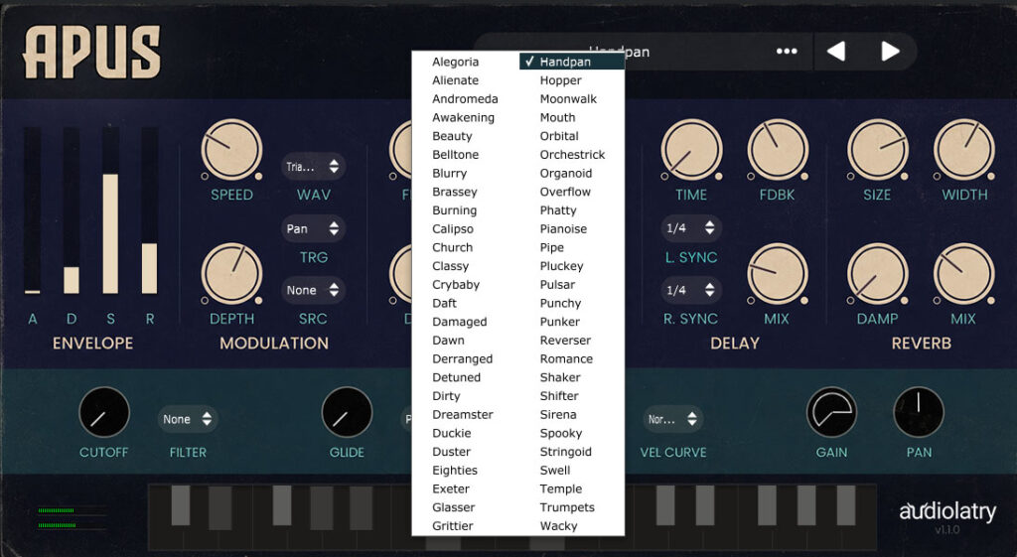Click the reverb MIX knob
Viewport: 1017px width, 557px height.
coord(963,274)
